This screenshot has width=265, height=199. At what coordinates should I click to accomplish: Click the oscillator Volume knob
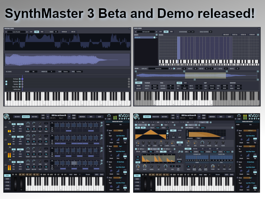pyautogui.click(x=137, y=143)
